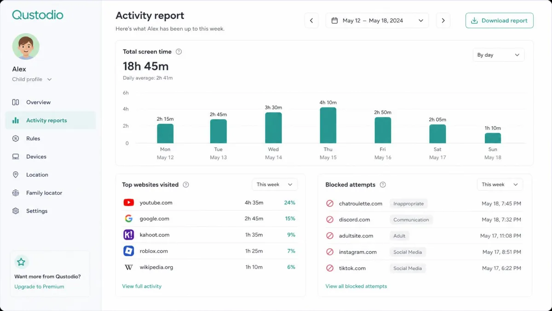552x311 pixels.
Task: Click the Communication category tag
Action: 411,220
